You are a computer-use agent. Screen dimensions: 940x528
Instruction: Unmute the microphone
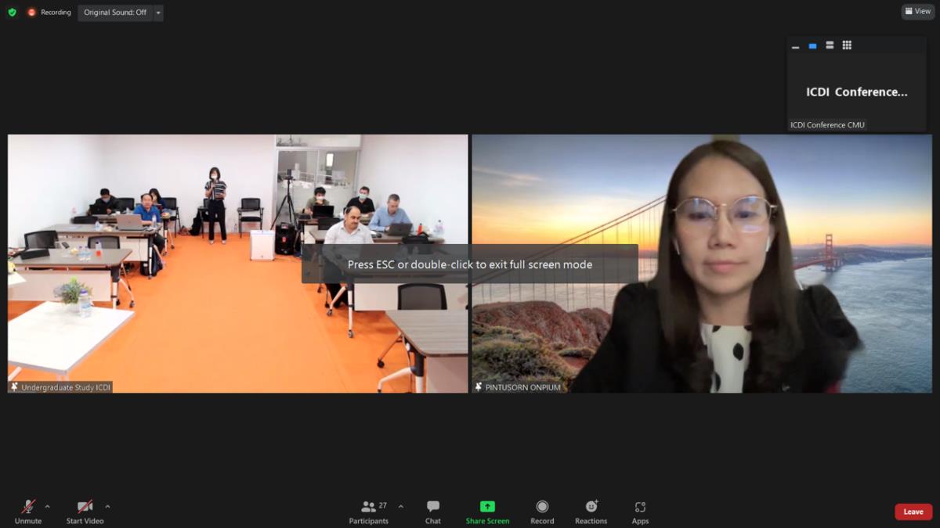[28, 512]
